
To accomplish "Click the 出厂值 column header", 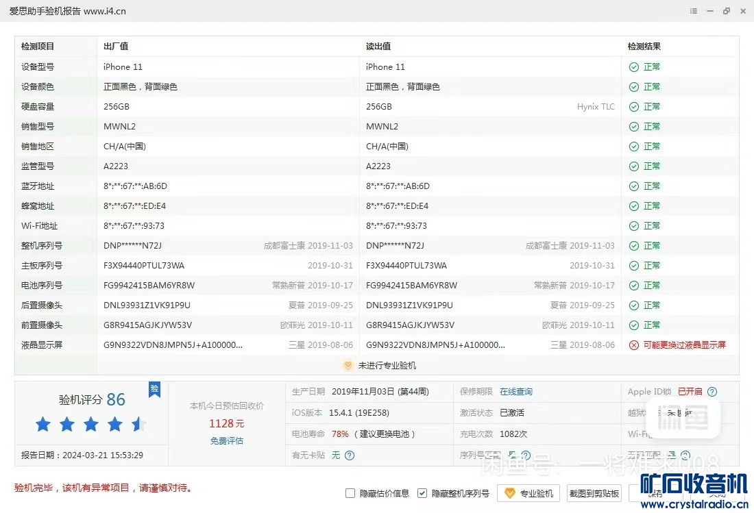I will [x=116, y=47].
